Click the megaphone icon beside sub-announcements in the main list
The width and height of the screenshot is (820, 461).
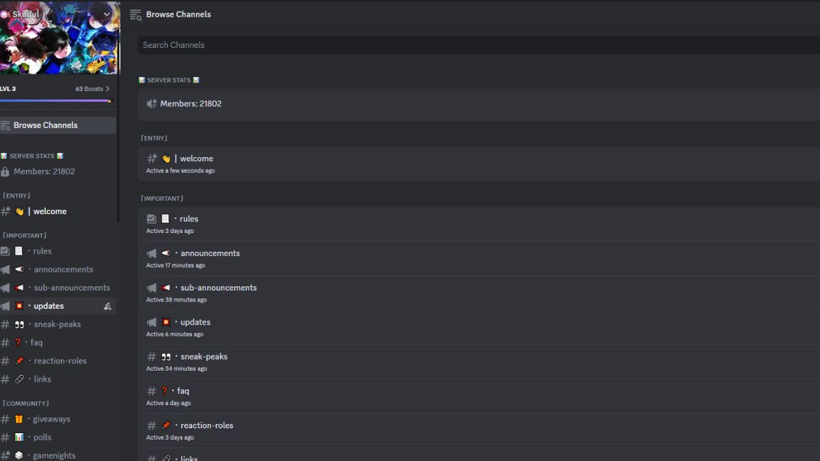coord(152,288)
